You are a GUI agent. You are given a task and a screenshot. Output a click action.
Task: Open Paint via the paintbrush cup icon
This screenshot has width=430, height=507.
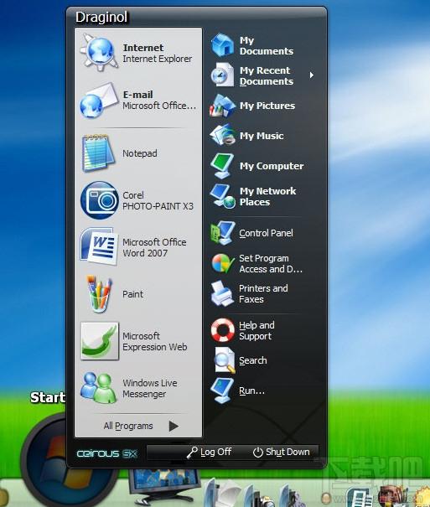pos(99,294)
